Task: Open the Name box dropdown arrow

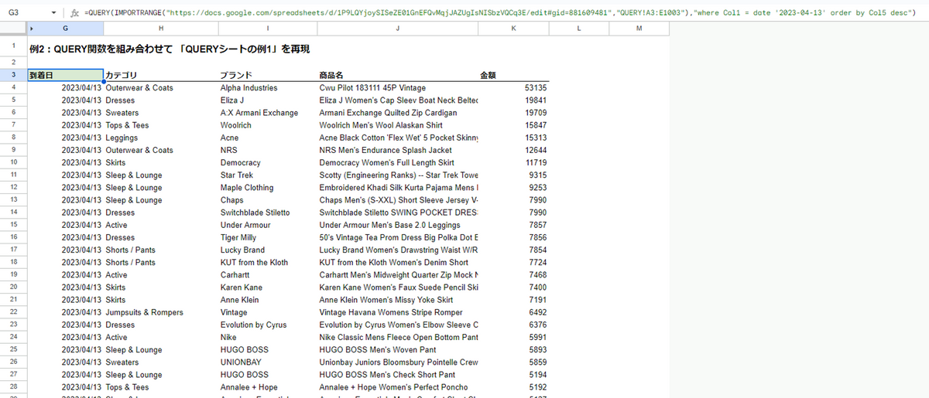Action: [53, 13]
